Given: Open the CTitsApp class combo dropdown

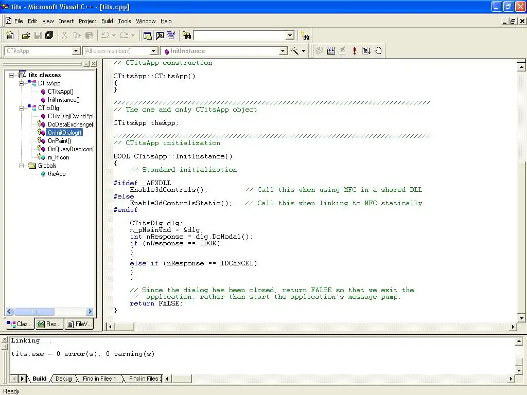Looking at the screenshot, I should (76, 51).
